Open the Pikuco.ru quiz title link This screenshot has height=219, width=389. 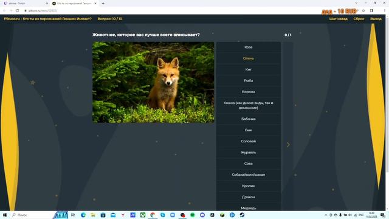tap(47, 19)
